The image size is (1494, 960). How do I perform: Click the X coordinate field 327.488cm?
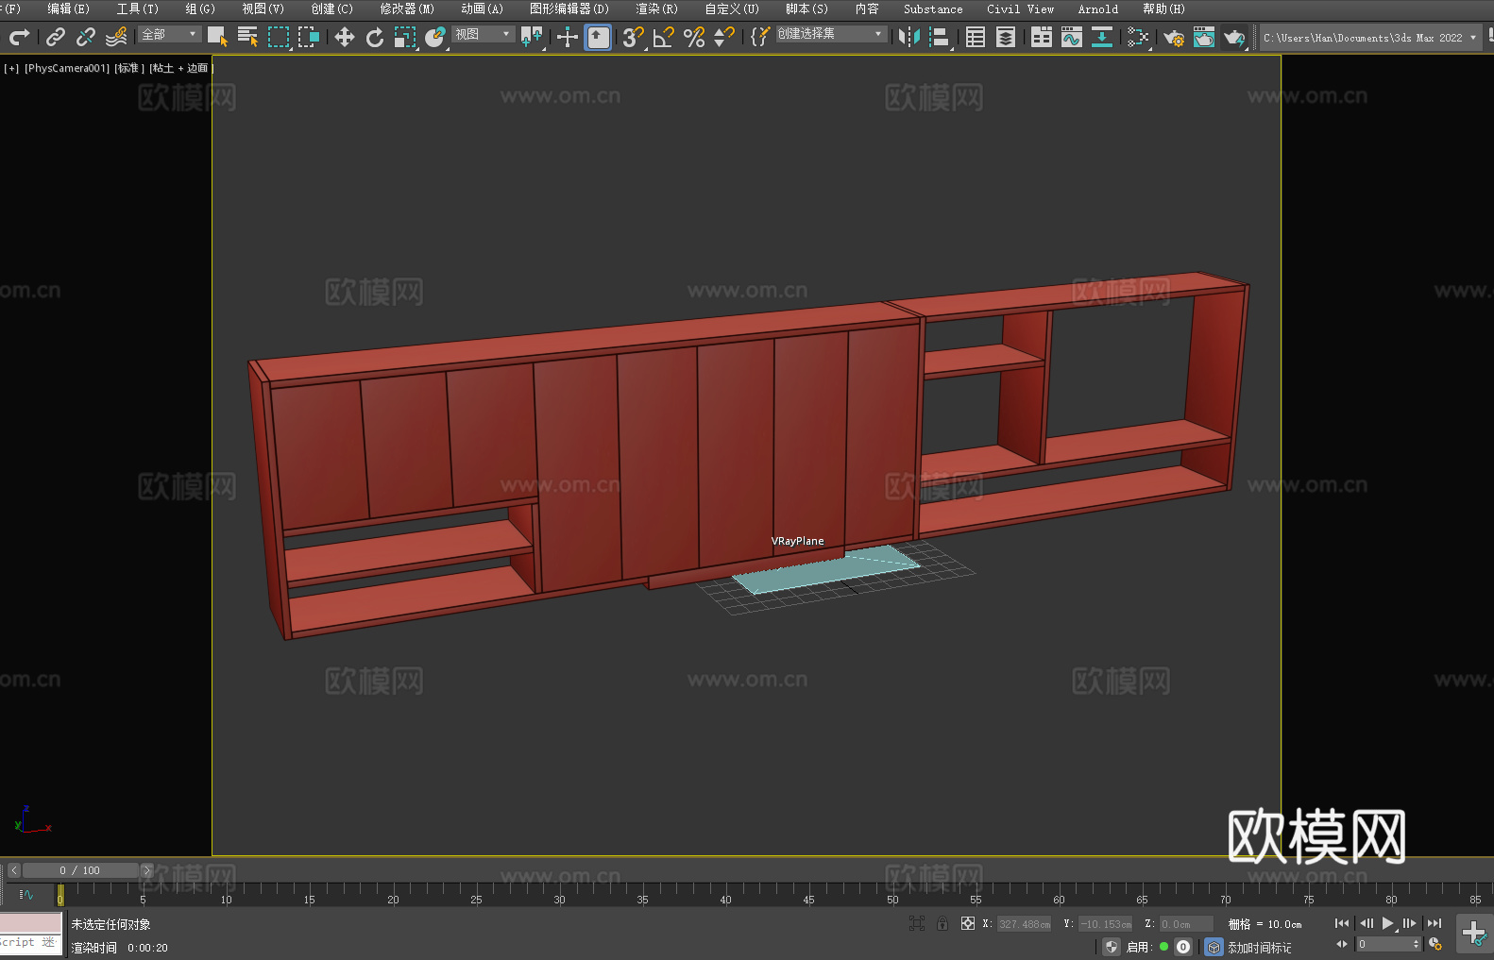pyautogui.click(x=1025, y=924)
